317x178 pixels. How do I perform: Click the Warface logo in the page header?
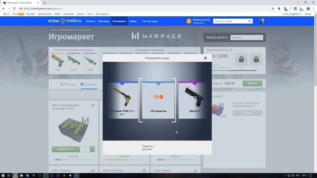[x=157, y=36]
